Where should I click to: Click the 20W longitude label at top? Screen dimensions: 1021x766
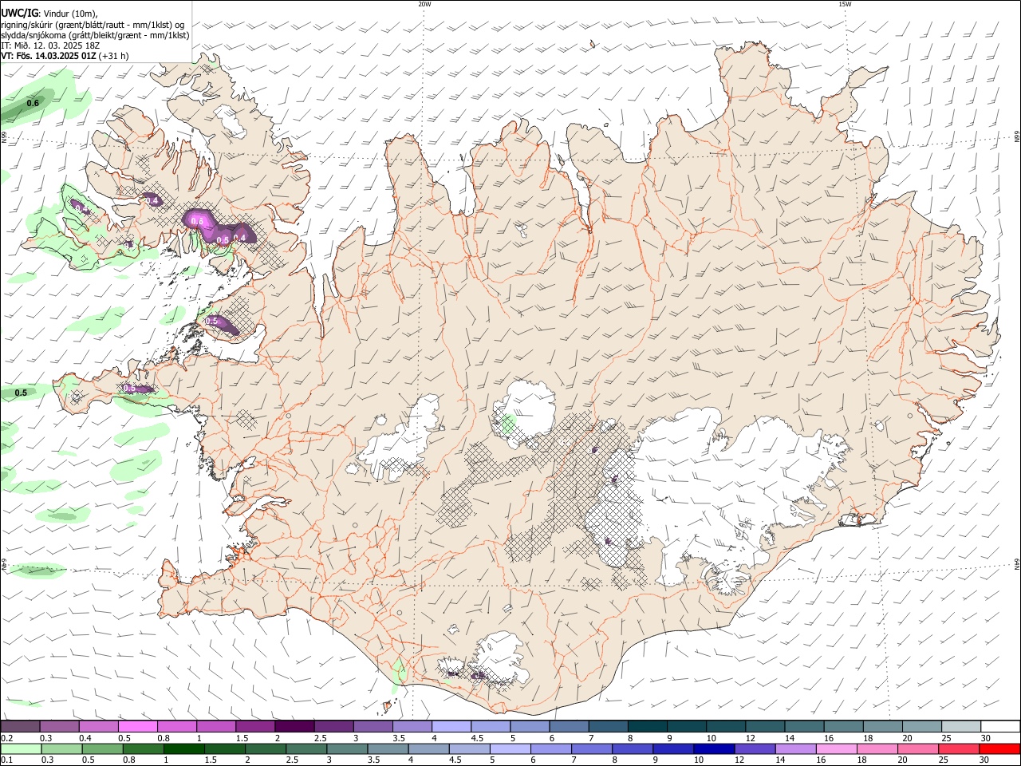[x=424, y=4]
